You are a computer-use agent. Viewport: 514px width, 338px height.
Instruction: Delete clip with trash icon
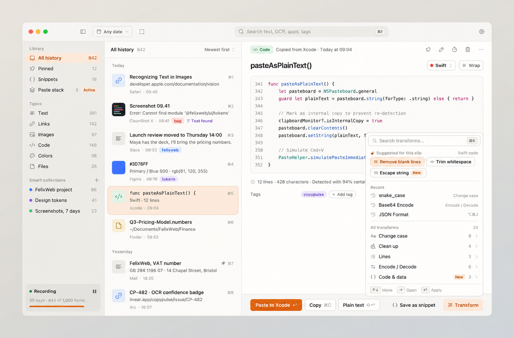(468, 50)
